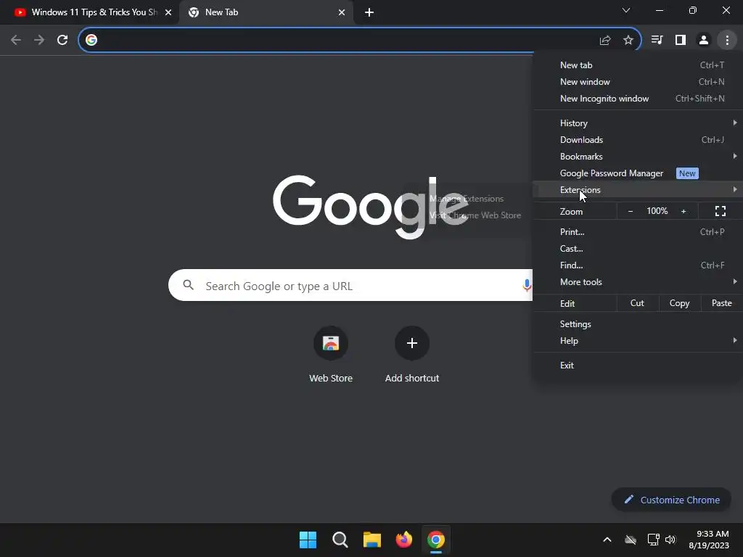743x557 pixels.
Task: Open the clock showing 9:33 AM
Action: pyautogui.click(x=709, y=540)
